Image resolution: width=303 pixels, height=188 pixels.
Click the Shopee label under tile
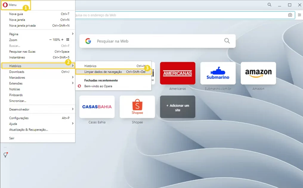pyautogui.click(x=137, y=122)
